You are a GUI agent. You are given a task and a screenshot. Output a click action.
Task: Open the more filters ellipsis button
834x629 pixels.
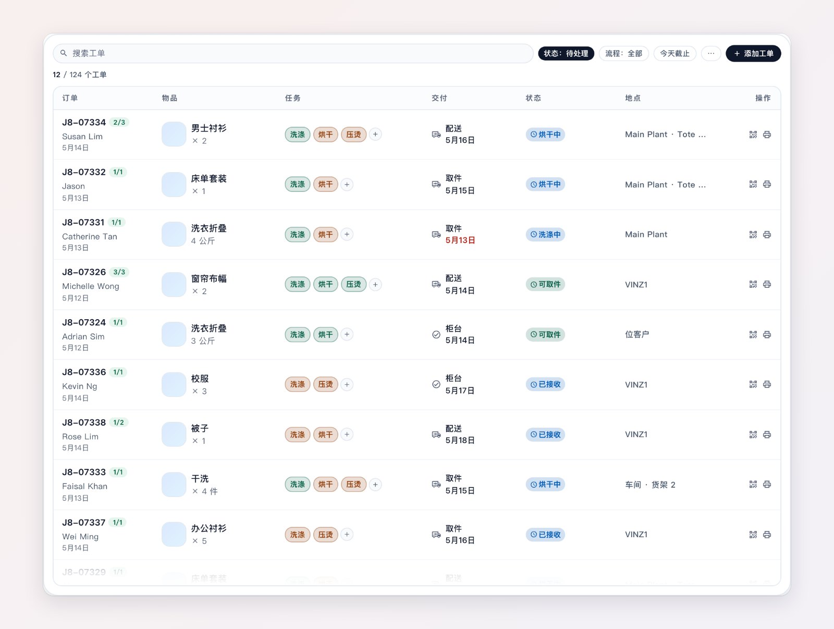point(711,53)
